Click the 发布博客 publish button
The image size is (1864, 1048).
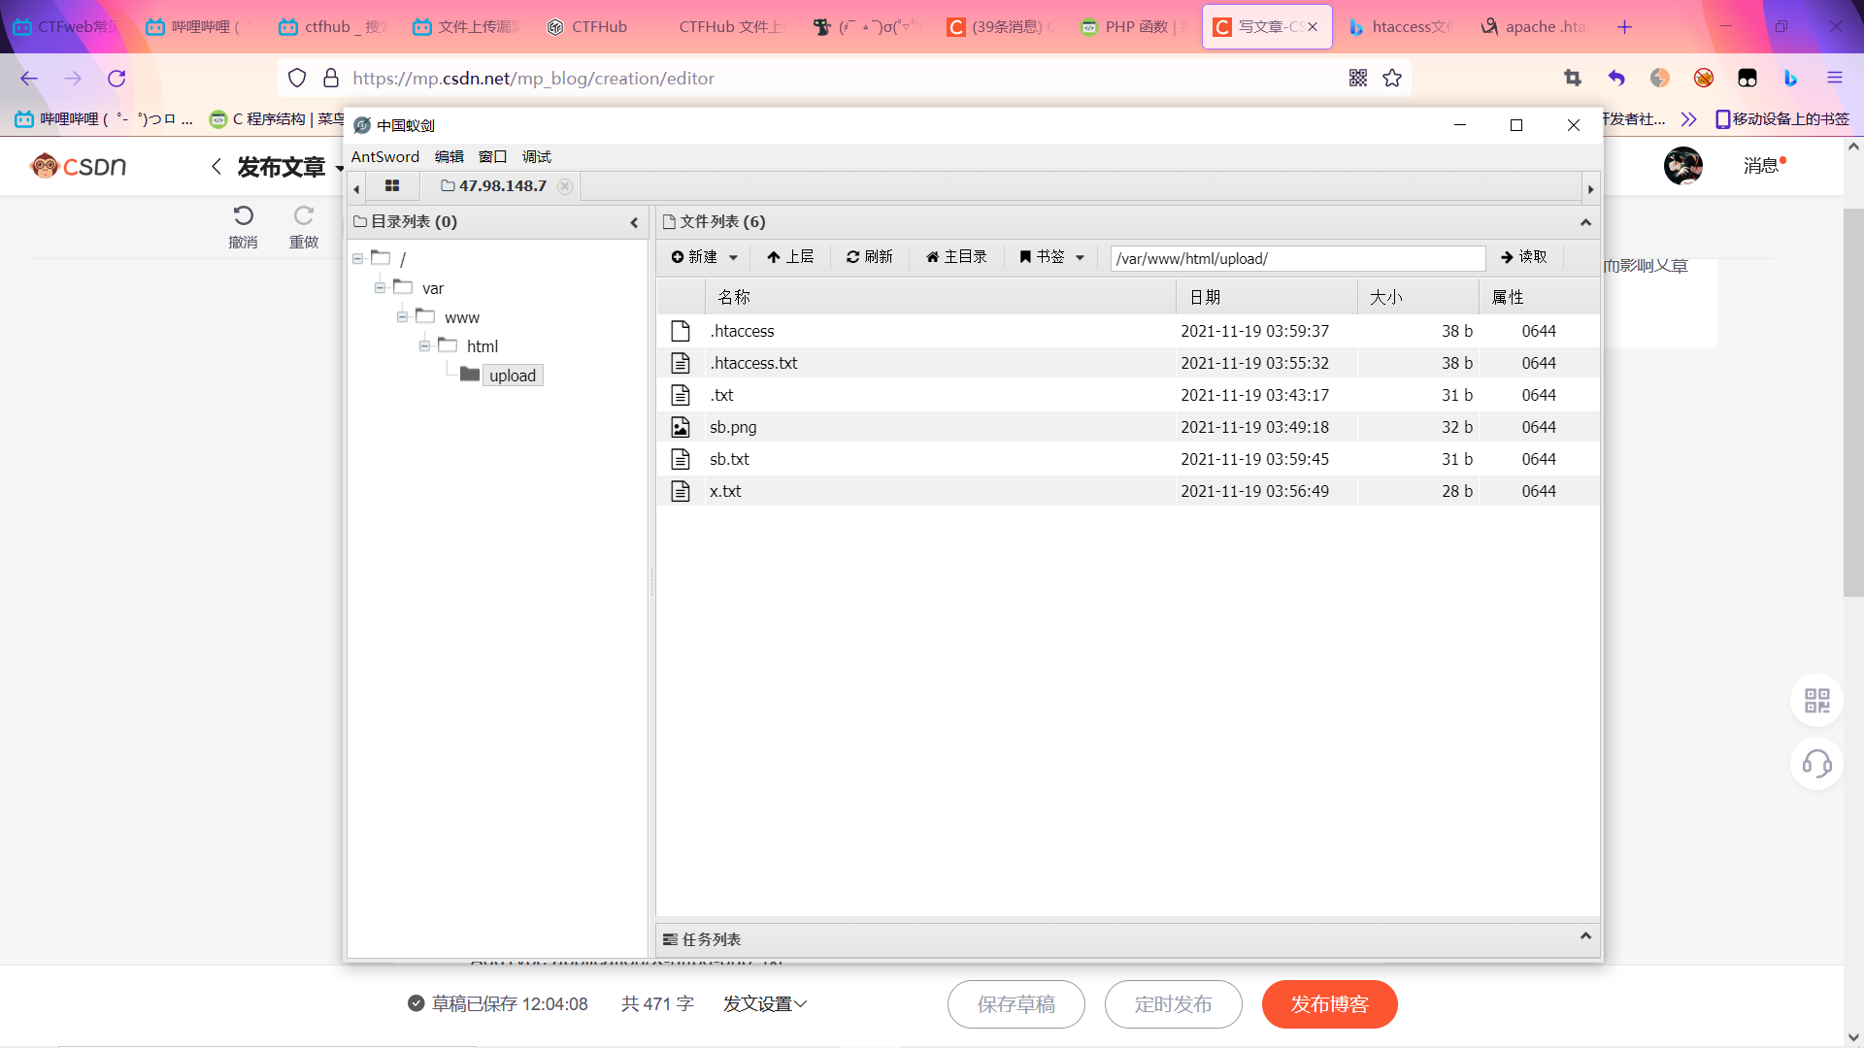pos(1329,1004)
